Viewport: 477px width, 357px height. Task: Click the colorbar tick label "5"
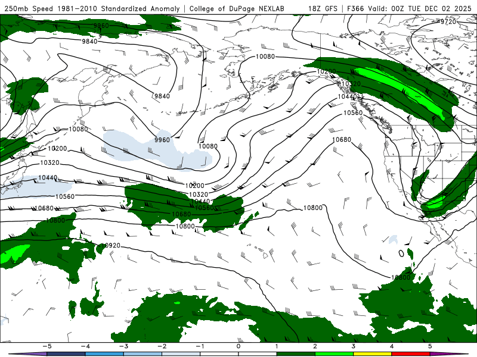click(430, 346)
